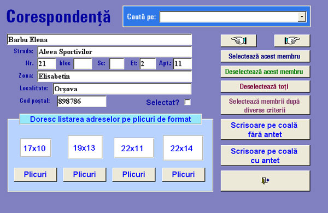Click Plicuri button under 22x14
Screen dimensions: 328x213
[x=184, y=174]
